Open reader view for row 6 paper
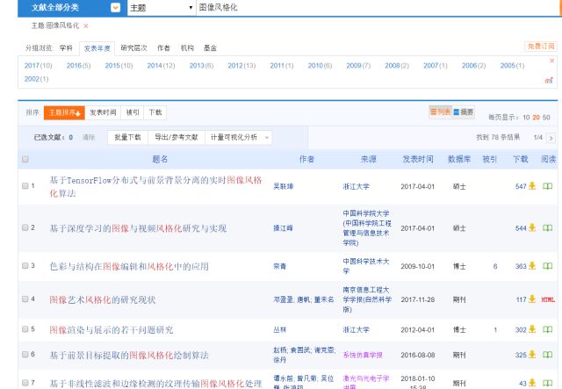Image resolution: width=562 pixels, height=389 pixels. tap(547, 355)
